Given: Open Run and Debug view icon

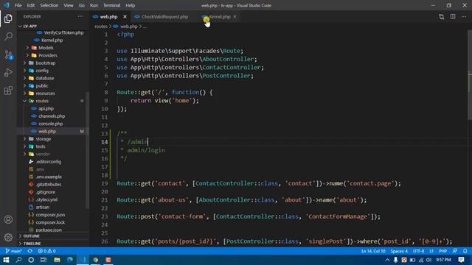Looking at the screenshot, I should pos(8,72).
